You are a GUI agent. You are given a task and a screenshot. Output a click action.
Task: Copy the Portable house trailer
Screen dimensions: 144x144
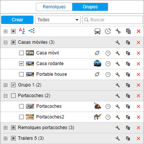(128, 74)
